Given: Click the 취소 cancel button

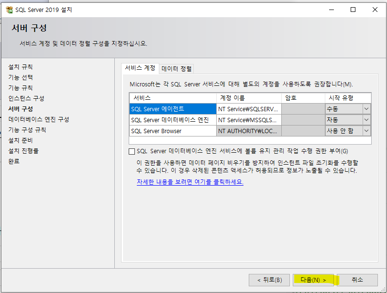Looking at the screenshot, I should (x=357, y=280).
